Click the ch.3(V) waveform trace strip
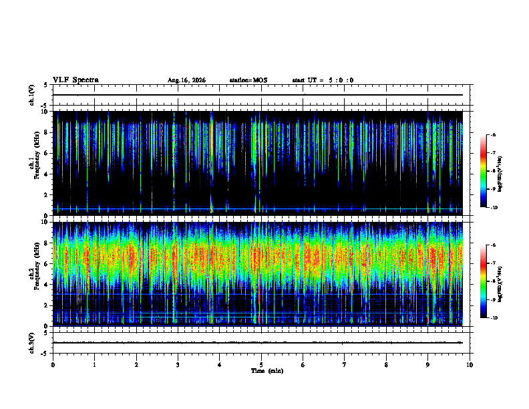529x409 pixels. (x=258, y=343)
